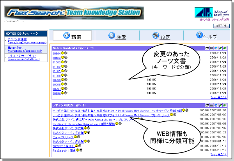The height and width of the screenshot is (161, 234).
Task: Click gray frown beside FlexSearch Knowledge Cabinet link
Action: point(120,123)
